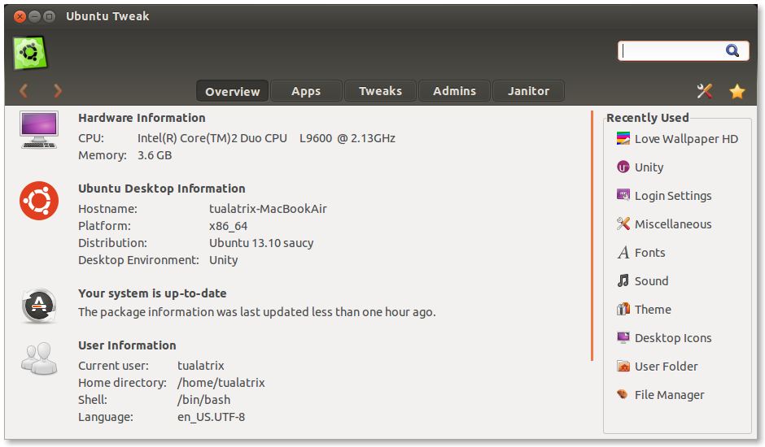Screen dimensions: 765x447
Task: Open User Folder label
Action: (x=666, y=367)
